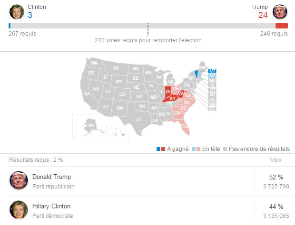The width and height of the screenshot is (295, 225).
Task: Click the DC label box
Action: [212, 109]
